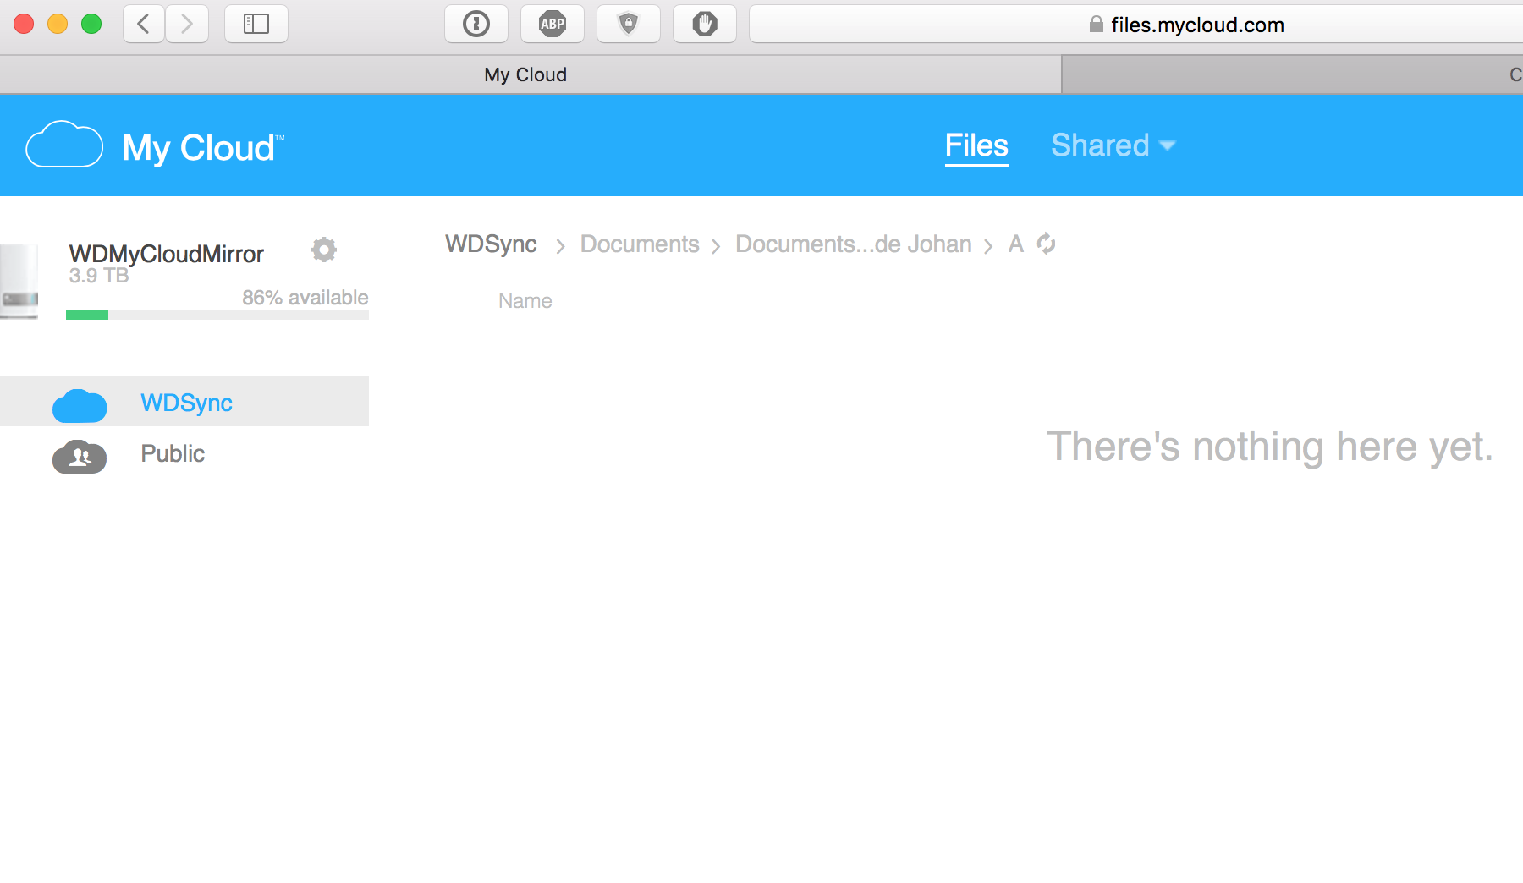The width and height of the screenshot is (1523, 883).
Task: Go to WDSync in the breadcrumb
Action: pyautogui.click(x=491, y=244)
